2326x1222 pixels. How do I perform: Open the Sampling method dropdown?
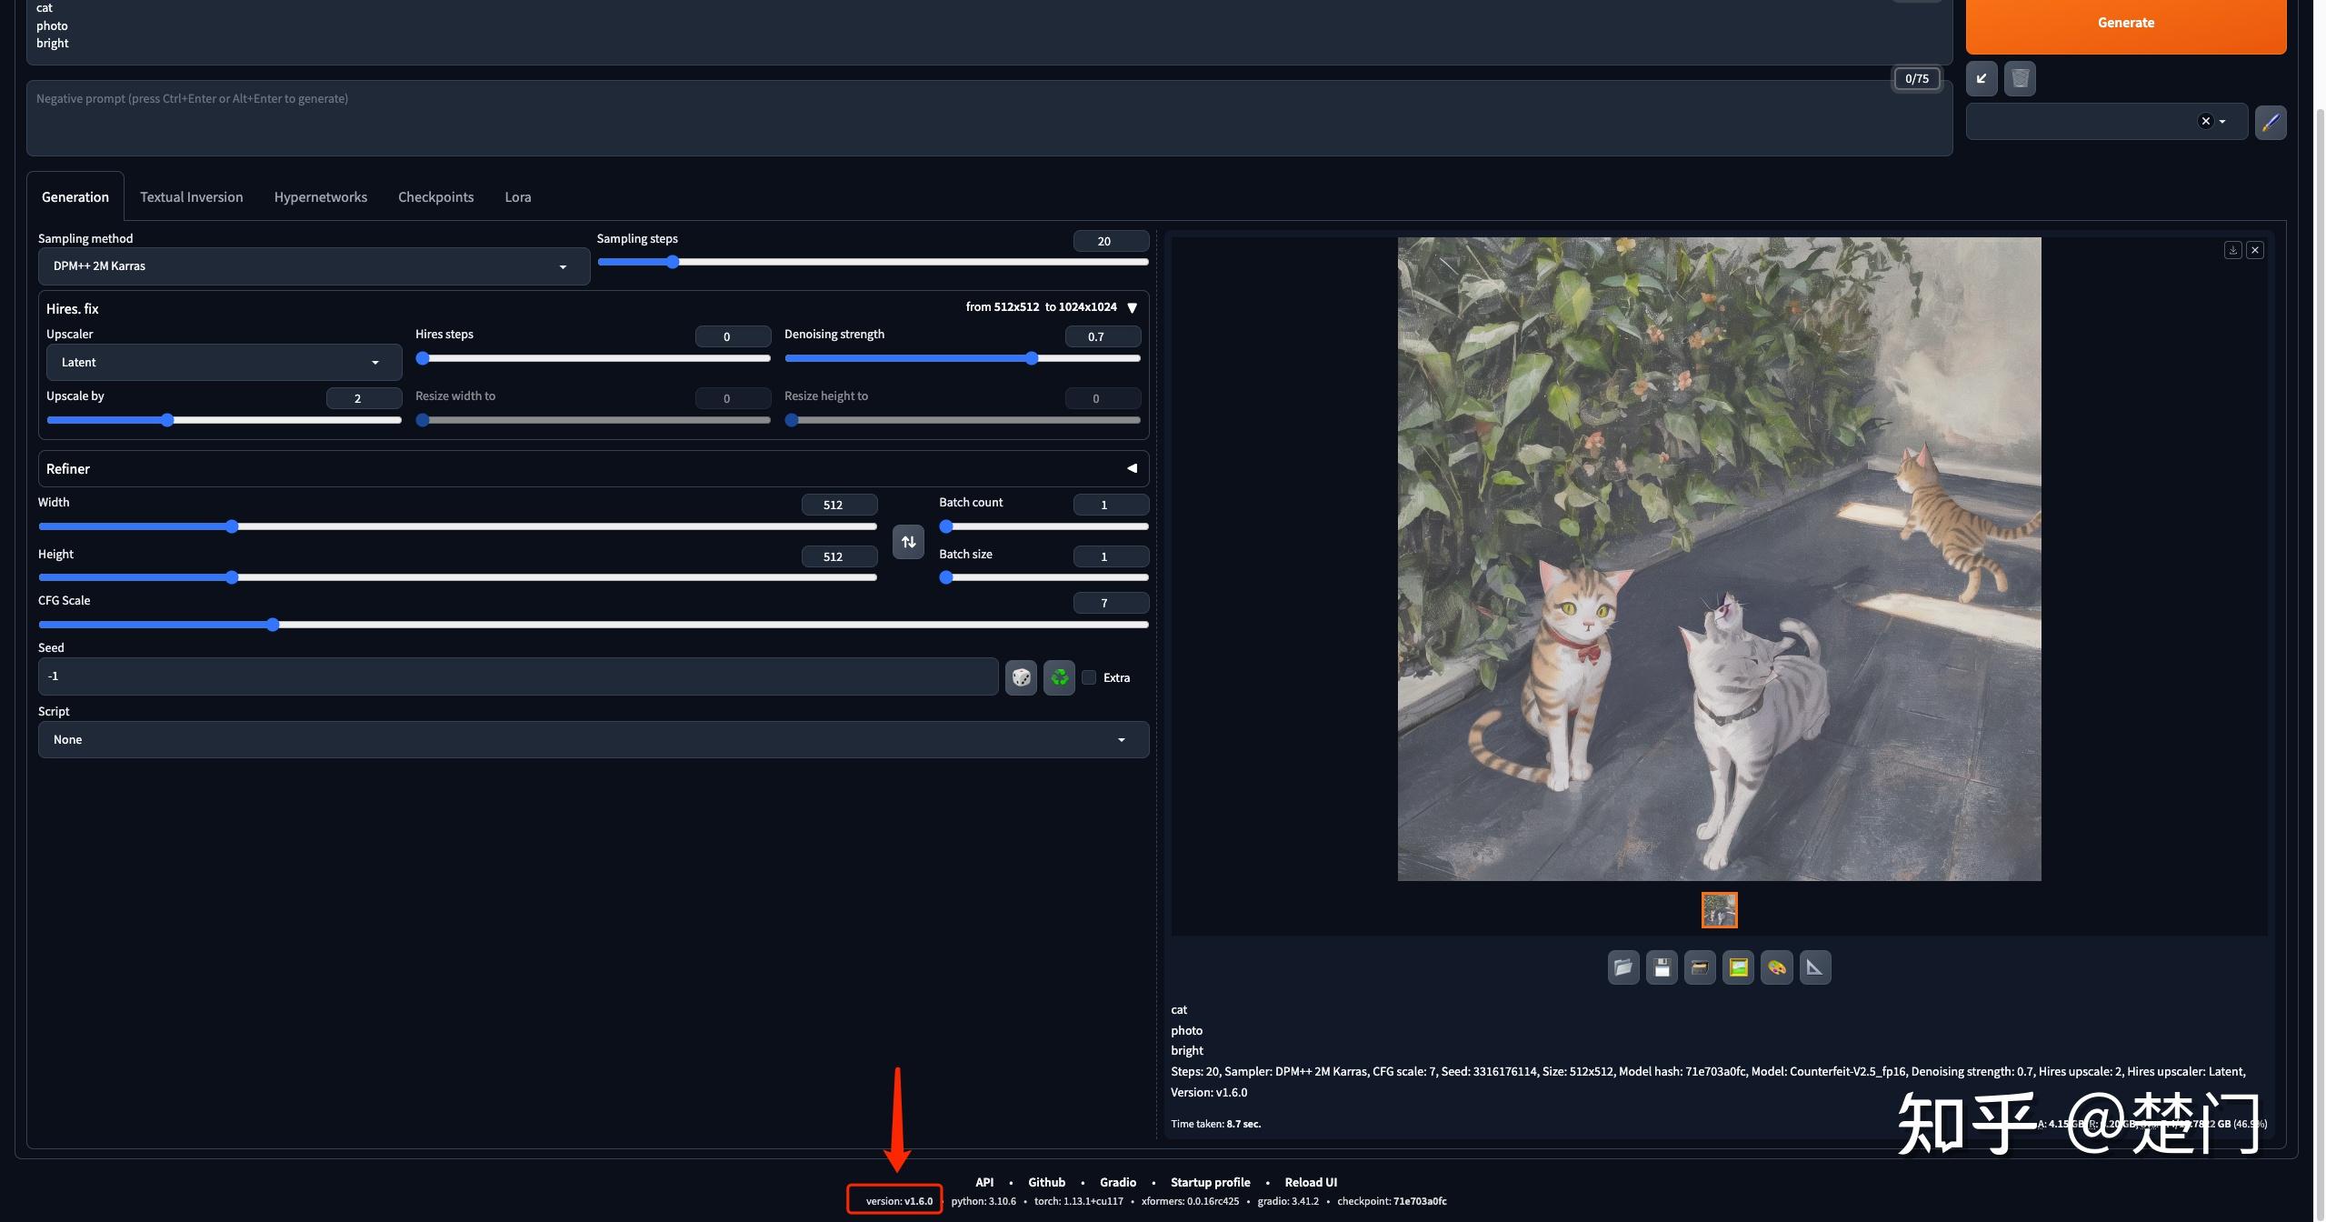314,265
